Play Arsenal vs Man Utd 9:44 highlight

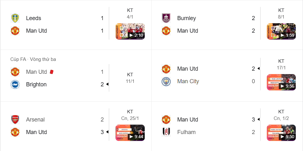(130, 133)
